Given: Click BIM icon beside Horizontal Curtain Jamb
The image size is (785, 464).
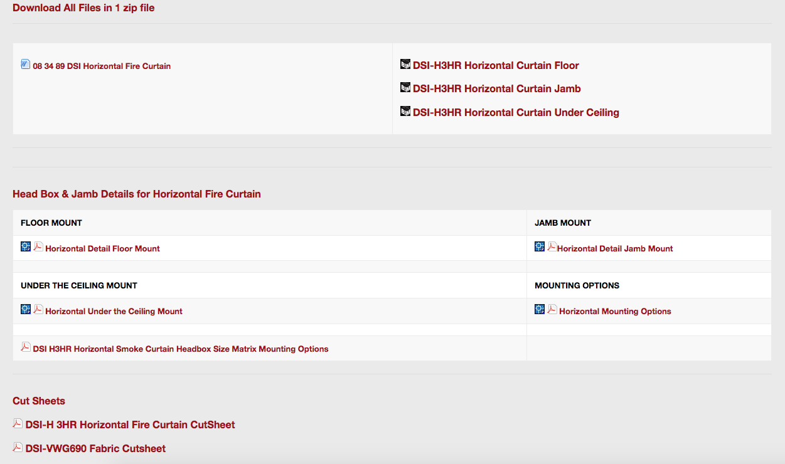Looking at the screenshot, I should pyautogui.click(x=405, y=88).
